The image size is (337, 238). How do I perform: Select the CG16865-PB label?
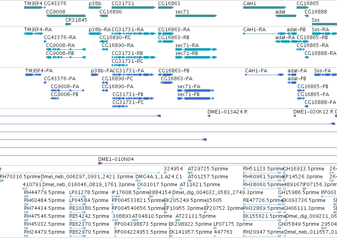(x=313, y=87)
